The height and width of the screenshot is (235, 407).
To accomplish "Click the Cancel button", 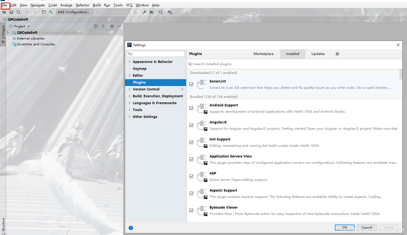I will point(367,228).
